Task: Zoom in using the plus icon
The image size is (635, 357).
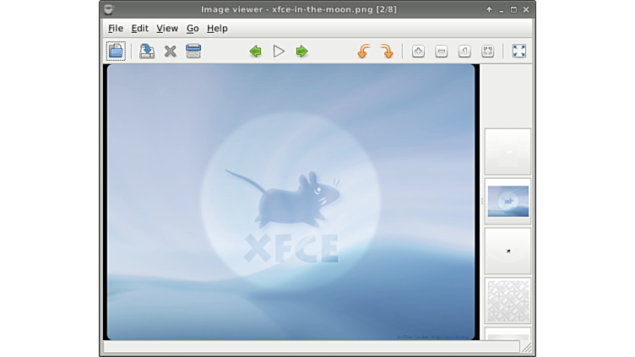Action: pos(418,51)
